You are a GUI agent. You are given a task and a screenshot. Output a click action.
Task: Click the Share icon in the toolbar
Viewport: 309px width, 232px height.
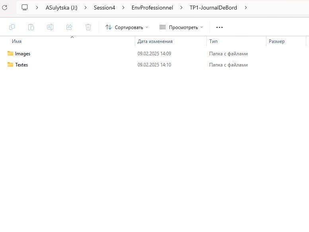[69, 27]
